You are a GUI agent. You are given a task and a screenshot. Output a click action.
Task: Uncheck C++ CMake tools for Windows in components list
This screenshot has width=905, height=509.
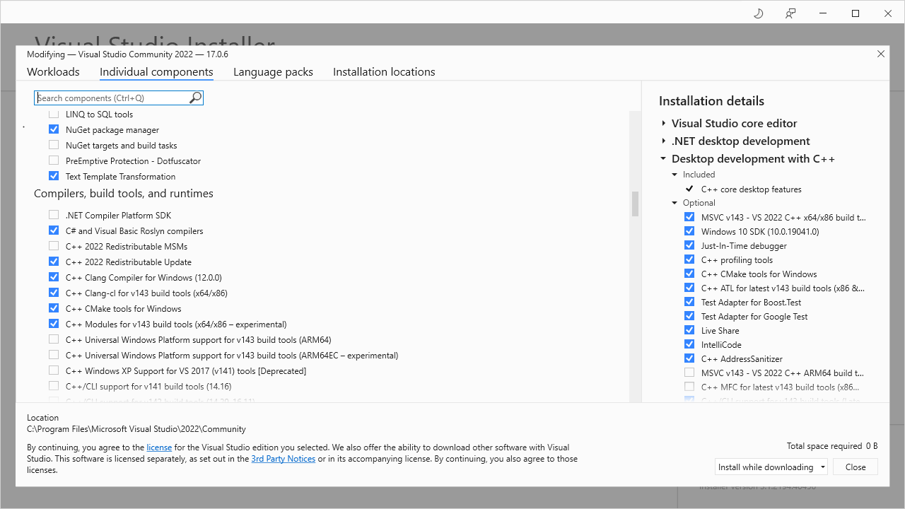coord(54,308)
